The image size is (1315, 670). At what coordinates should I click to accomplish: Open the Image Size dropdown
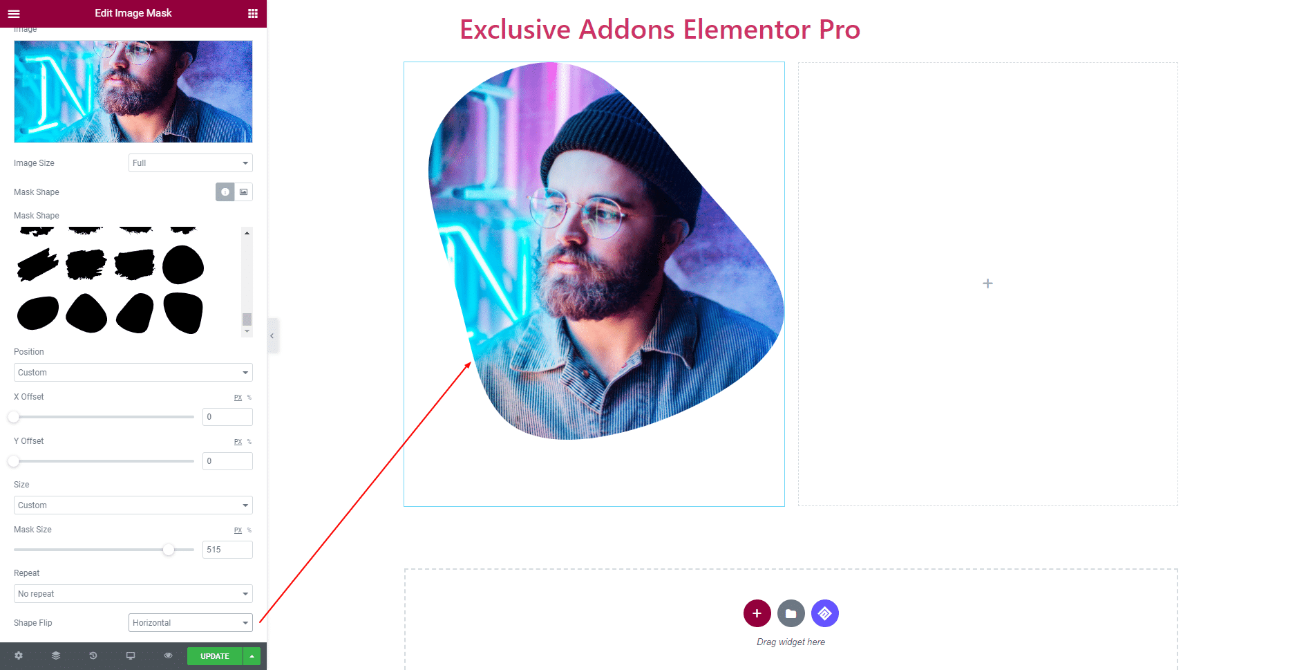pos(191,163)
